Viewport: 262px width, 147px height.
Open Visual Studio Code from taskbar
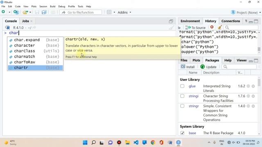click(136, 143)
